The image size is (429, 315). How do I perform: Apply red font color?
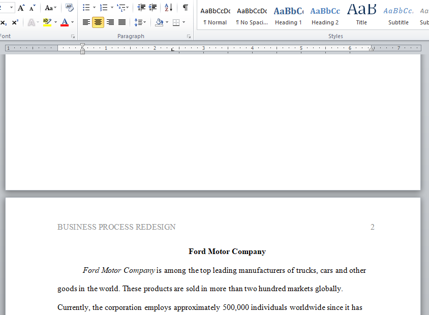65,22
